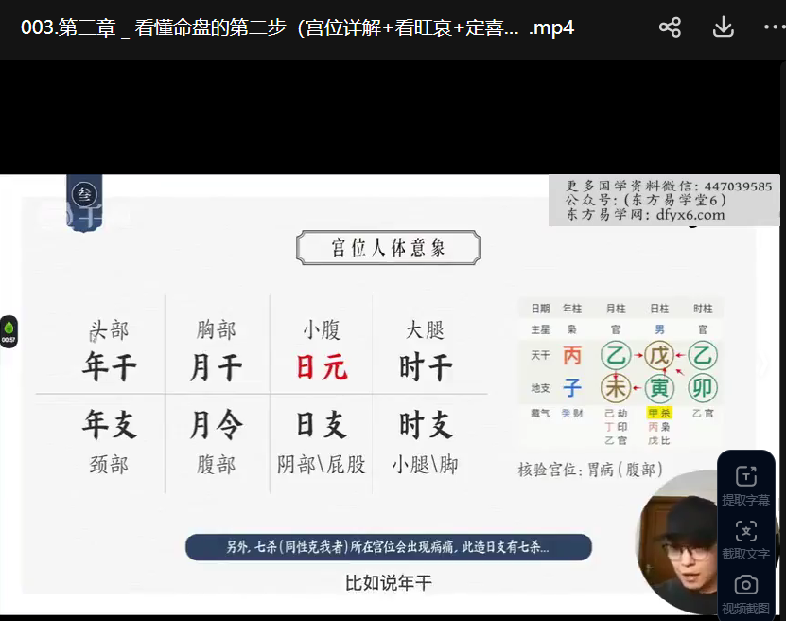Viewport: 786px width, 621px height.
Task: Download the video using the download icon
Action: (x=723, y=27)
